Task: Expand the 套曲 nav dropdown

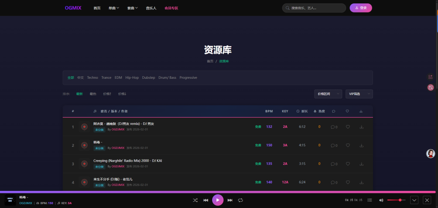Action: pos(133,8)
